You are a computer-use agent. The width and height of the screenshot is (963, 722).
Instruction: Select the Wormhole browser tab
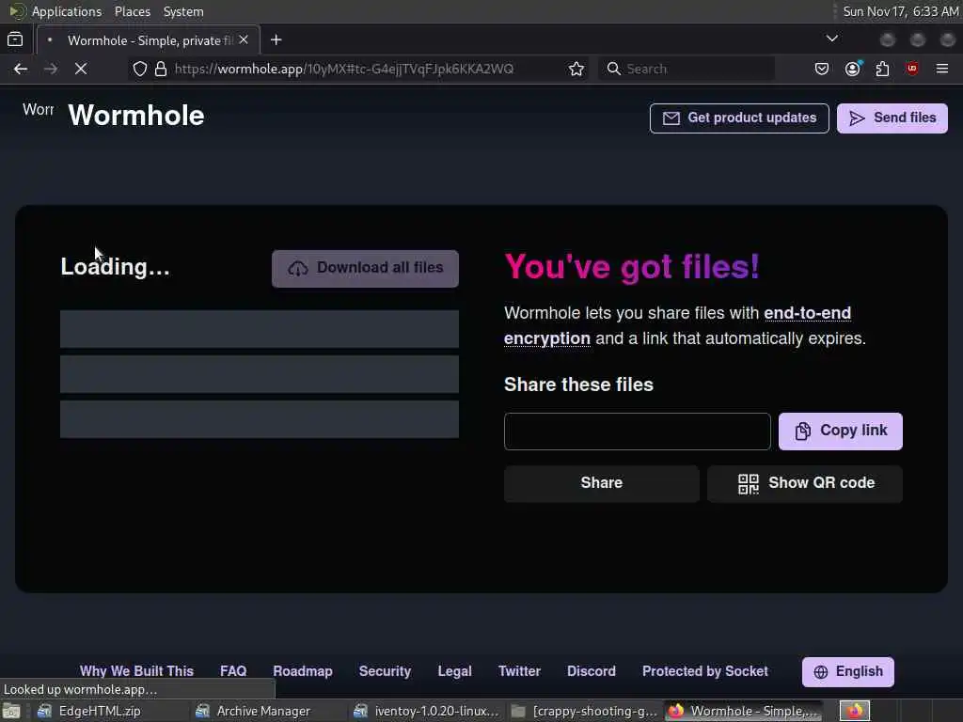(149, 39)
